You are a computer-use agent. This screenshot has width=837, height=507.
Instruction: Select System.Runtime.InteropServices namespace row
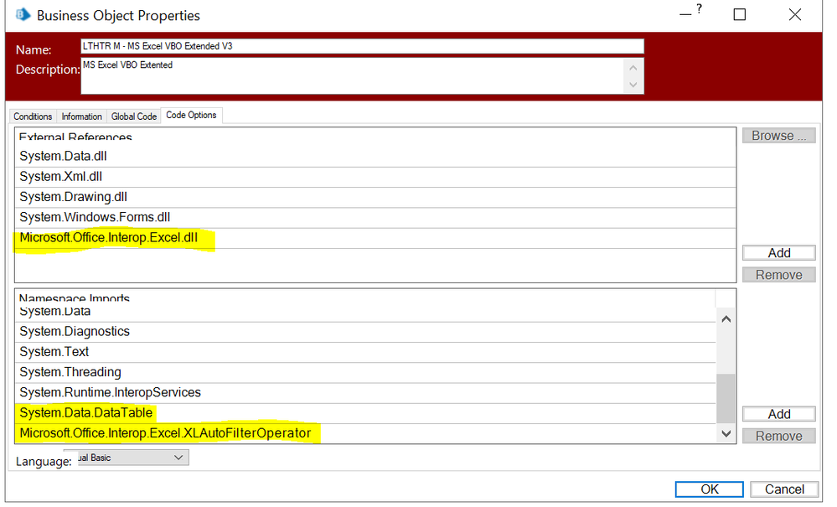(x=365, y=392)
